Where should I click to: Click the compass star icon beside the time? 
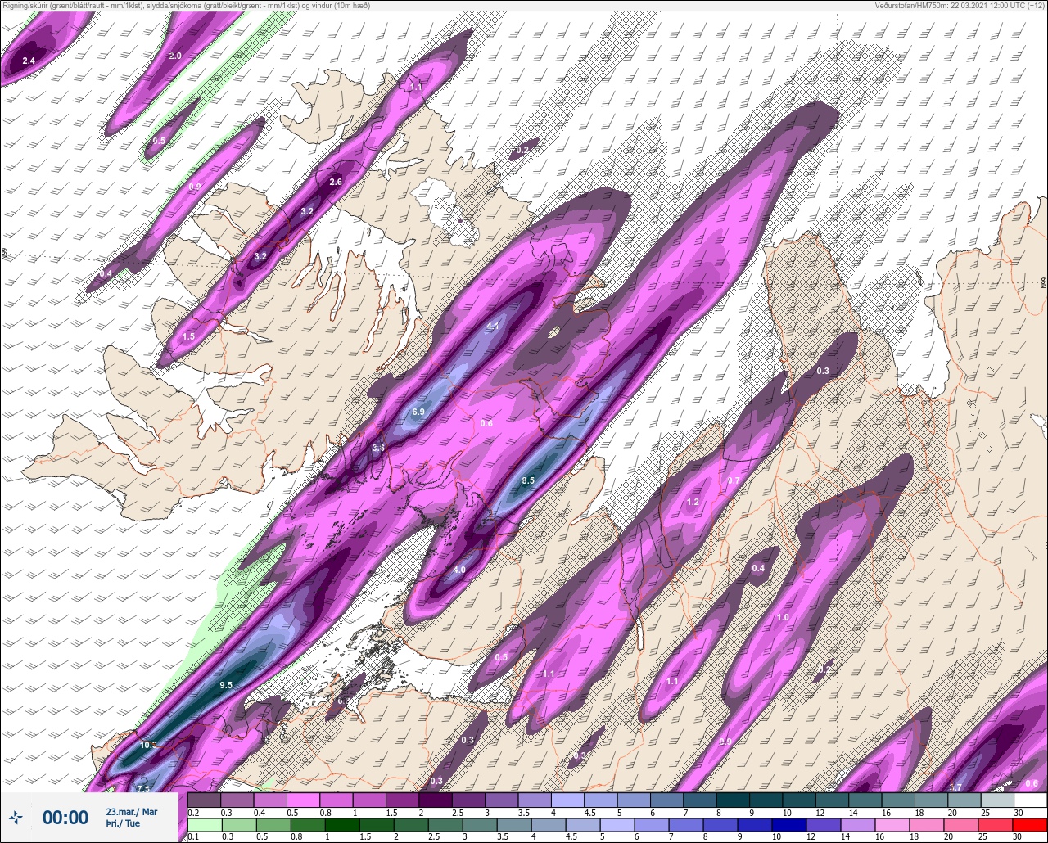pos(16,817)
